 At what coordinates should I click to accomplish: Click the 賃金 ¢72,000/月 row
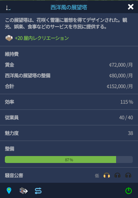[x=69, y=65]
